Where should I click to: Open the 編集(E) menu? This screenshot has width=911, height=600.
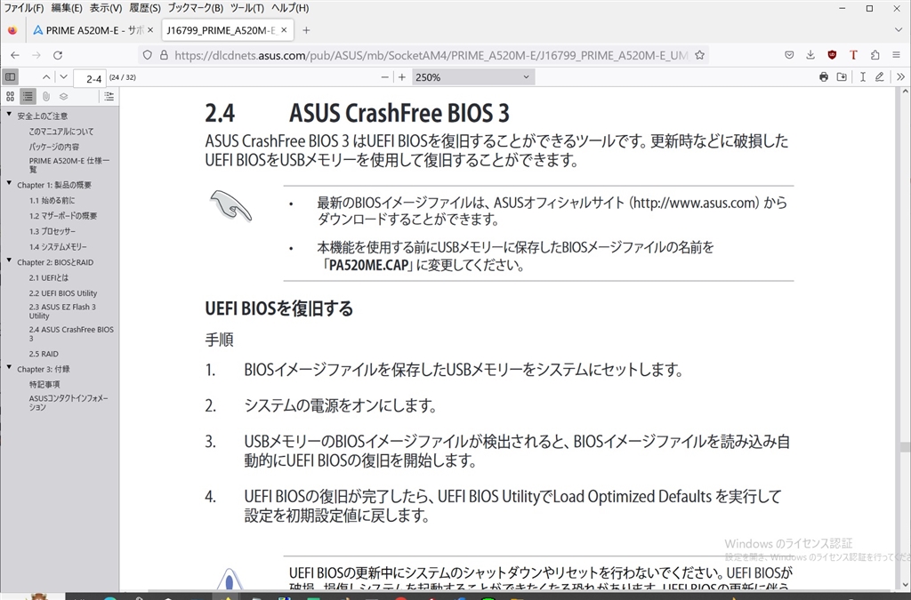pyautogui.click(x=67, y=8)
